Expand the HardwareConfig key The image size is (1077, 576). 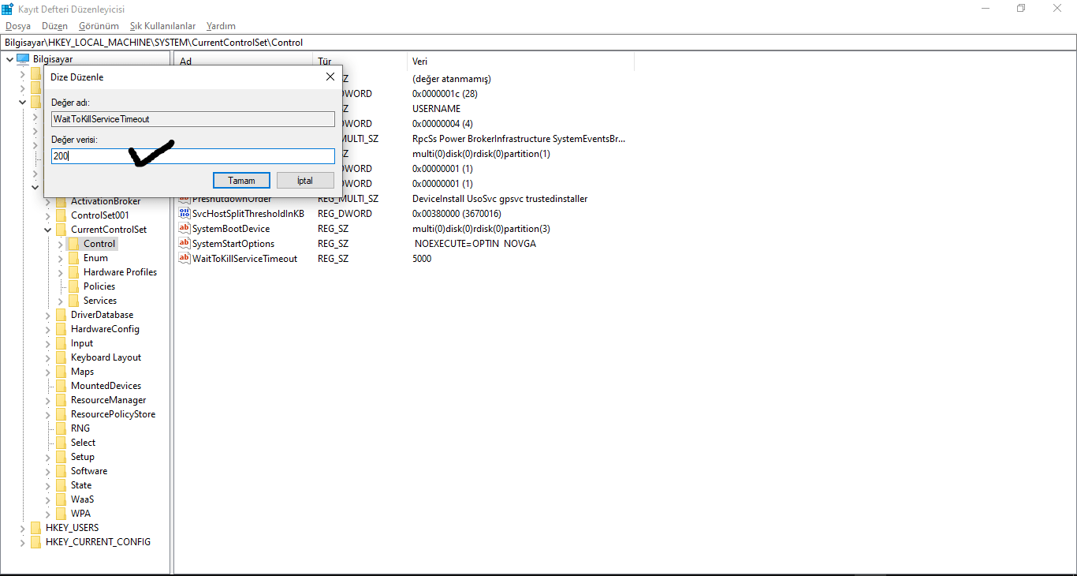[x=47, y=329]
